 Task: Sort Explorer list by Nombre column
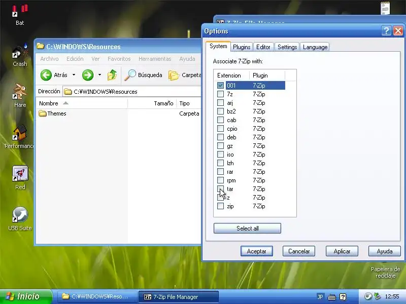coord(82,103)
